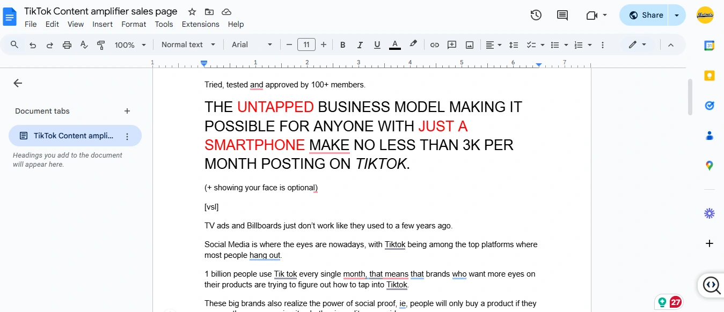Screen dimensions: 724x312
Task: Add a new document tab
Action: [x=127, y=111]
